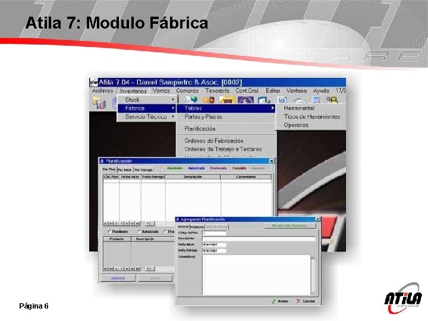Select Herramental from the Tablas submenu
This screenshot has width=428, height=321.
(311, 108)
